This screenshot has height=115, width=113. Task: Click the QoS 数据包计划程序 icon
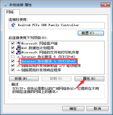pos(19,48)
